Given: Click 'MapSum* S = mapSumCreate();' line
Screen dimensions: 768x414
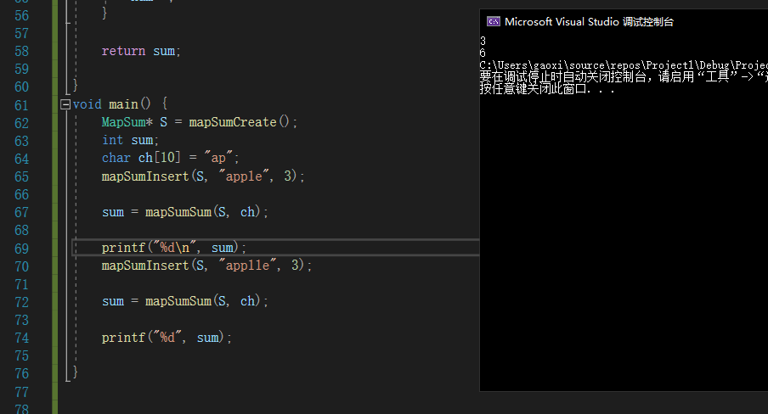Looking at the screenshot, I should pyautogui.click(x=200, y=122).
